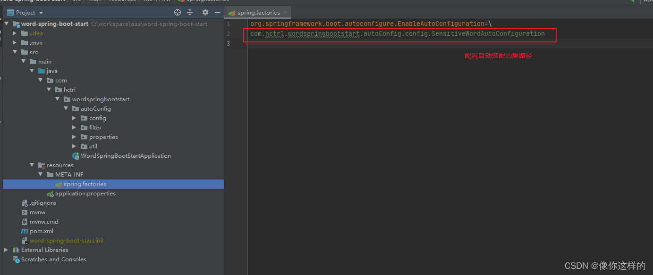
Task: Click the .gitignore file icon
Action: click(25, 202)
